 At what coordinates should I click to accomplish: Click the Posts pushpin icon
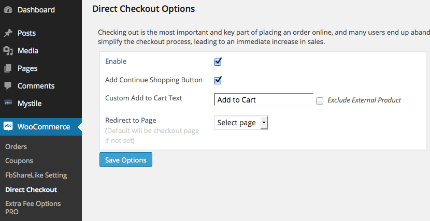pos(8,33)
